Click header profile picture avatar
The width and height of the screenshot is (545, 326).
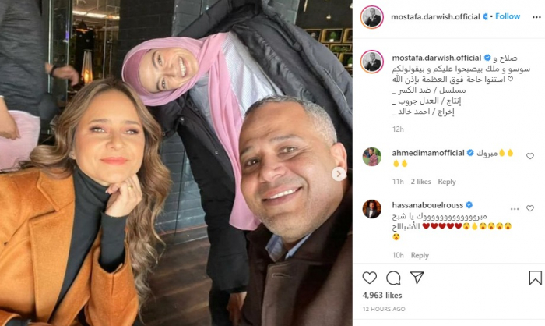tap(371, 16)
